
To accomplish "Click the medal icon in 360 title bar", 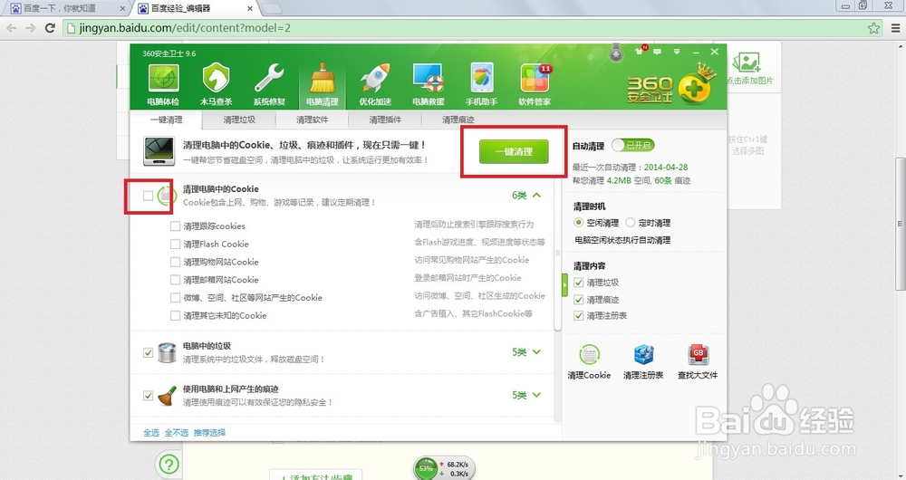I will click(616, 53).
